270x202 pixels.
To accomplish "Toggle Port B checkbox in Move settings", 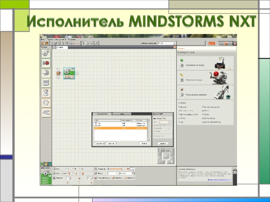I will click(x=73, y=169).
